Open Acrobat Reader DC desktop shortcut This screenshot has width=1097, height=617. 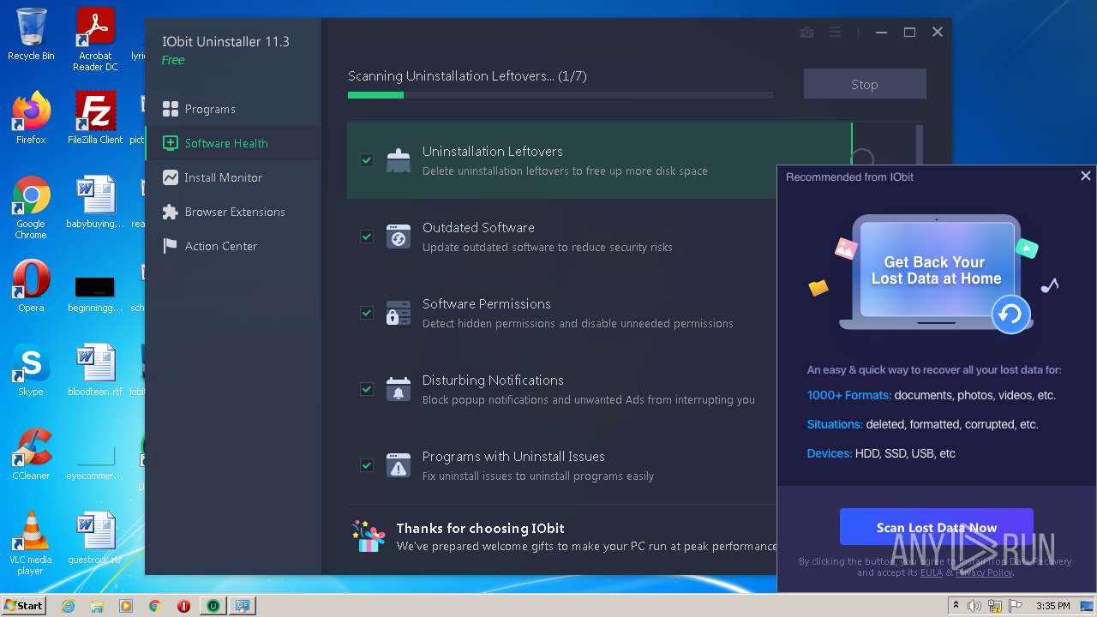(x=95, y=40)
